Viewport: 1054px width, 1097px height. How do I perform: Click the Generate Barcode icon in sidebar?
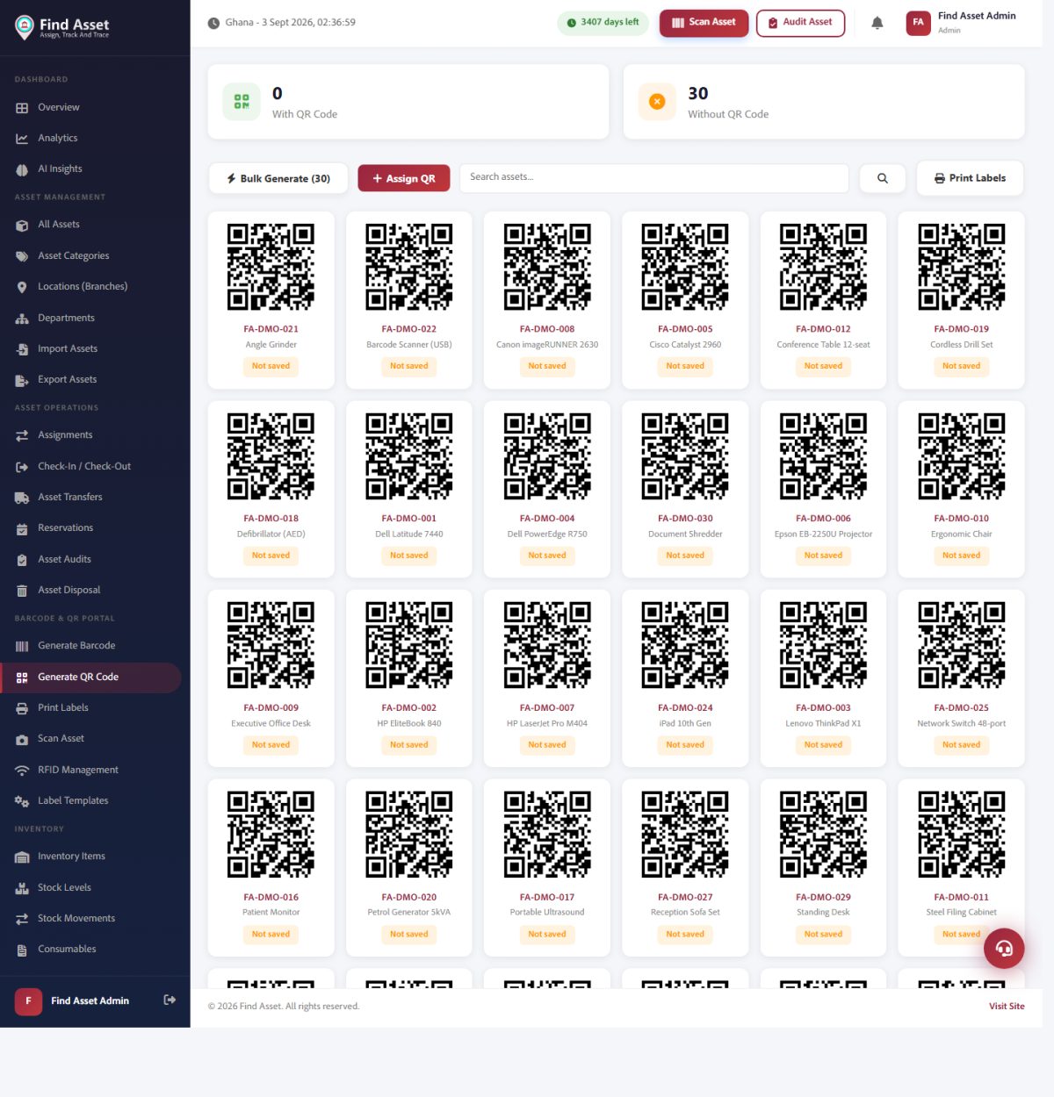point(22,646)
